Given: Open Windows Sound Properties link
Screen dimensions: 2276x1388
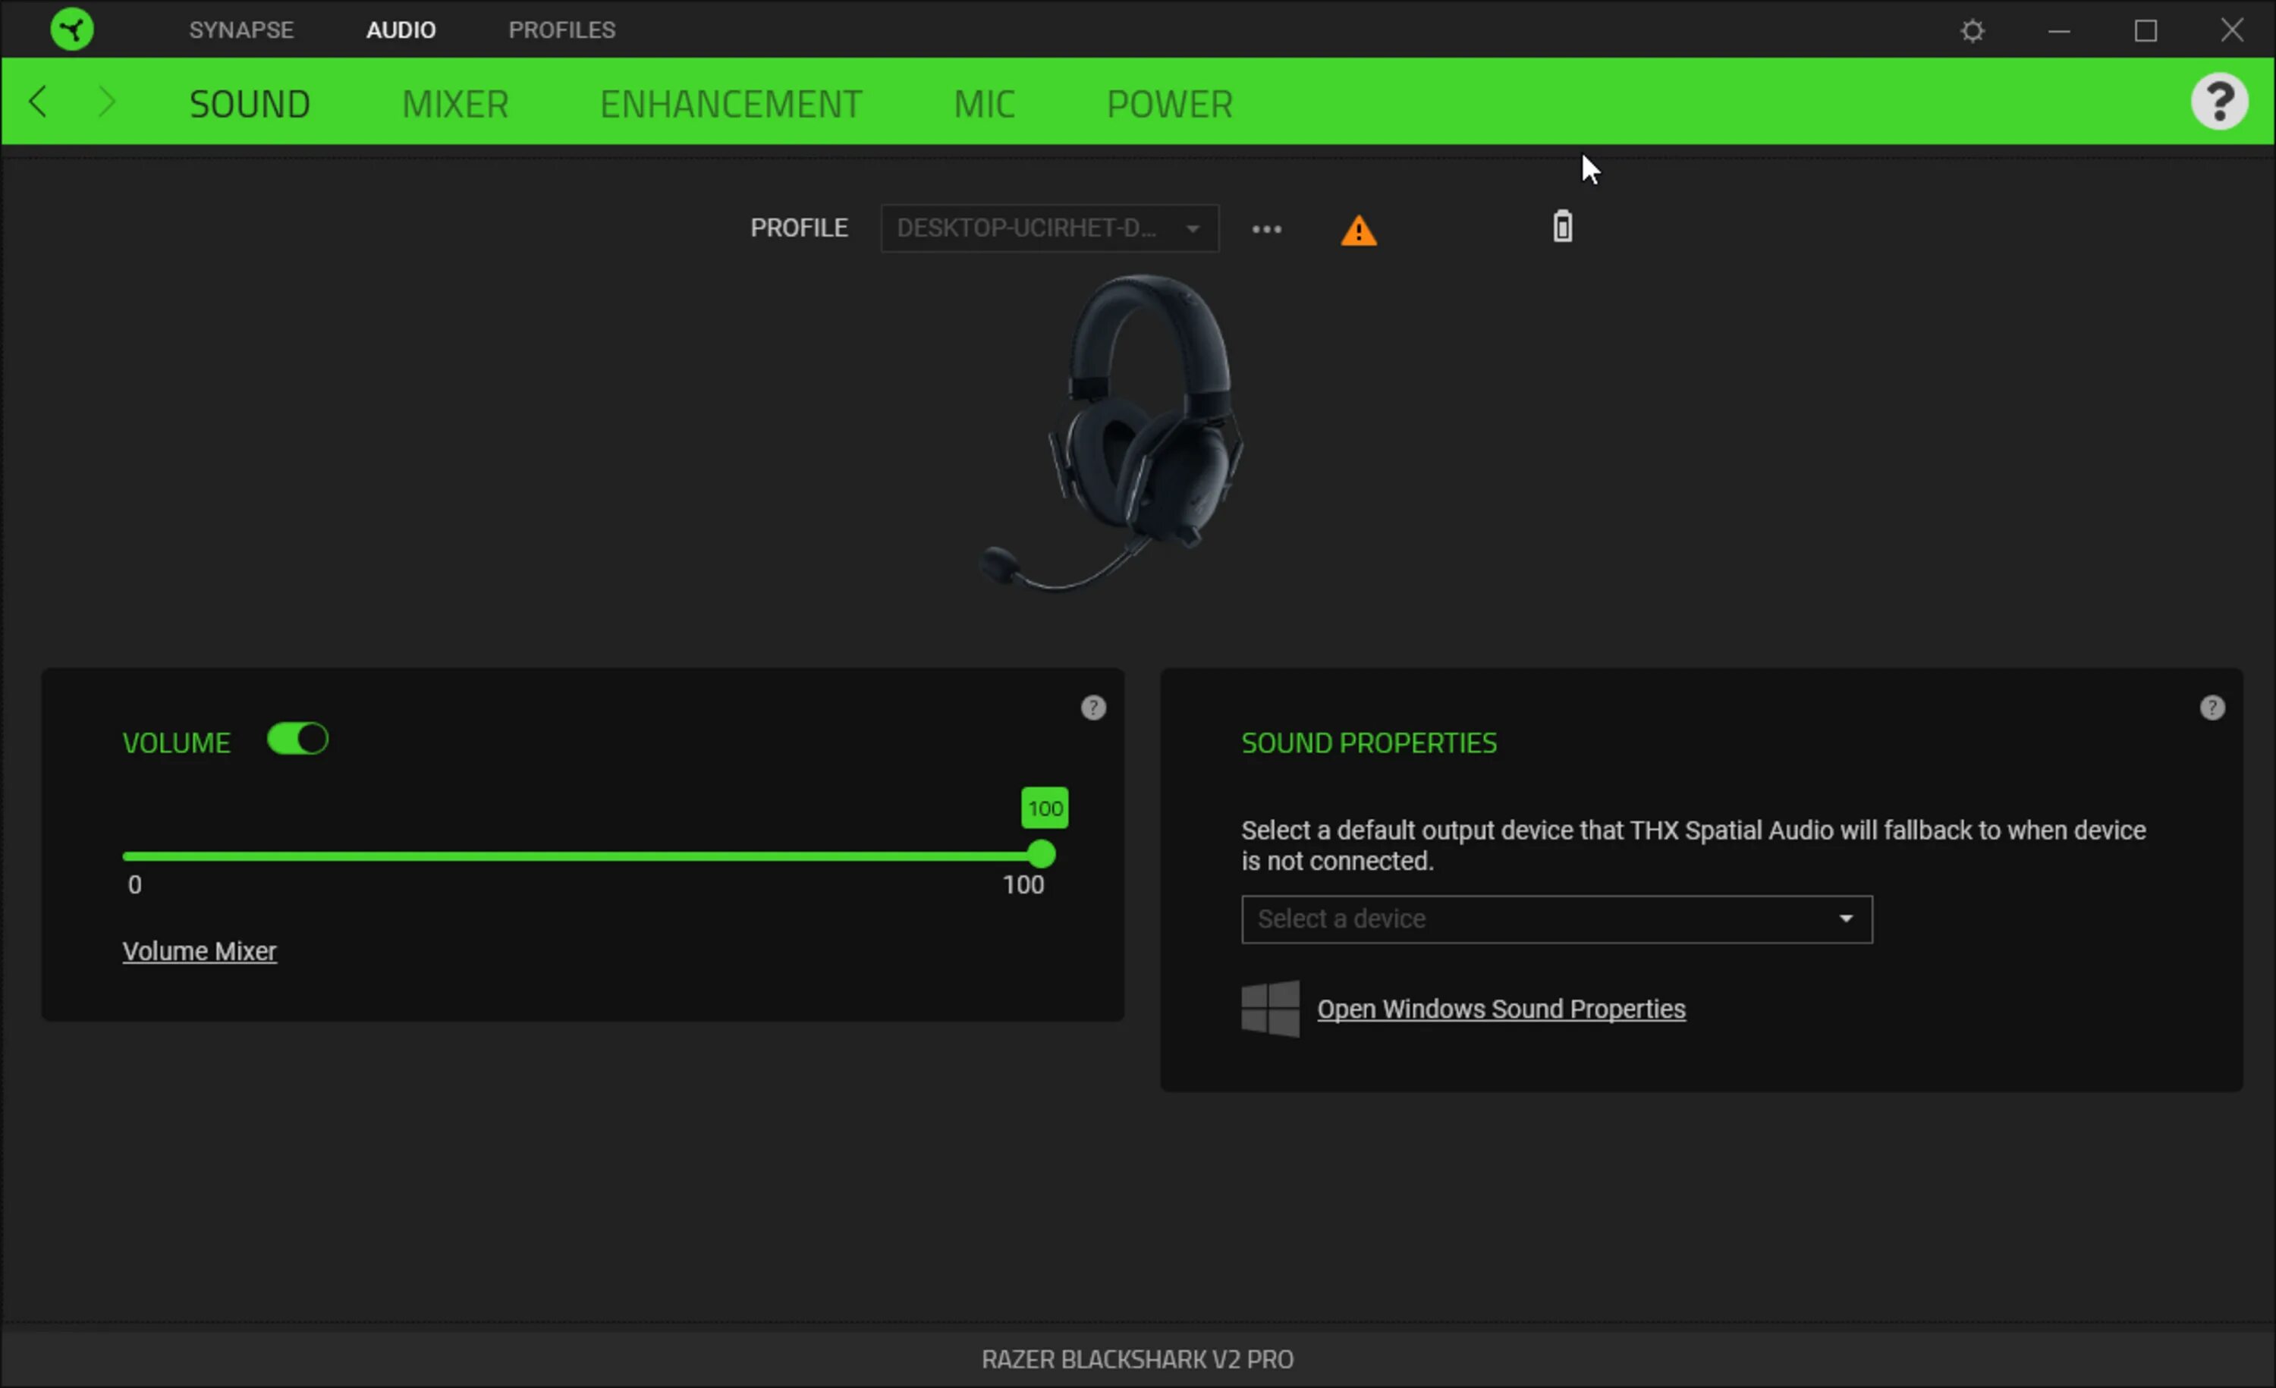Looking at the screenshot, I should (x=1501, y=1009).
